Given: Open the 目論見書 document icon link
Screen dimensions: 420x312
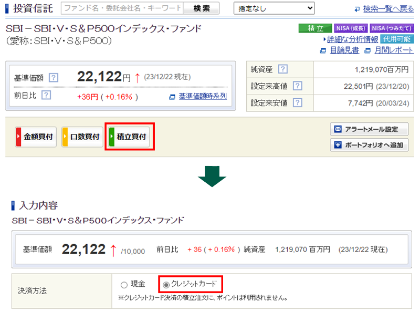Looking at the screenshot, I should pos(339,50).
